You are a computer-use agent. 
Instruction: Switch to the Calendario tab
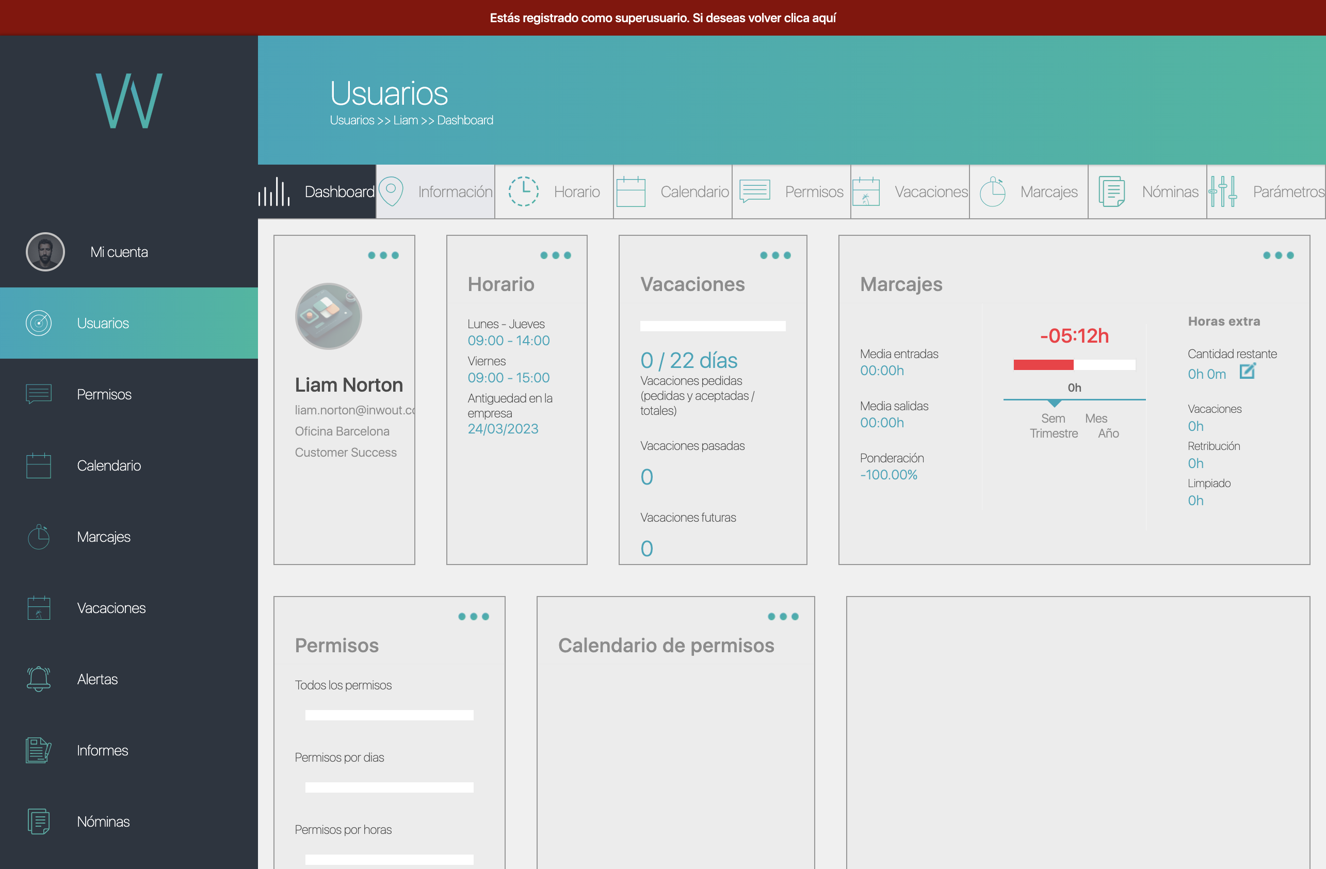pos(672,191)
